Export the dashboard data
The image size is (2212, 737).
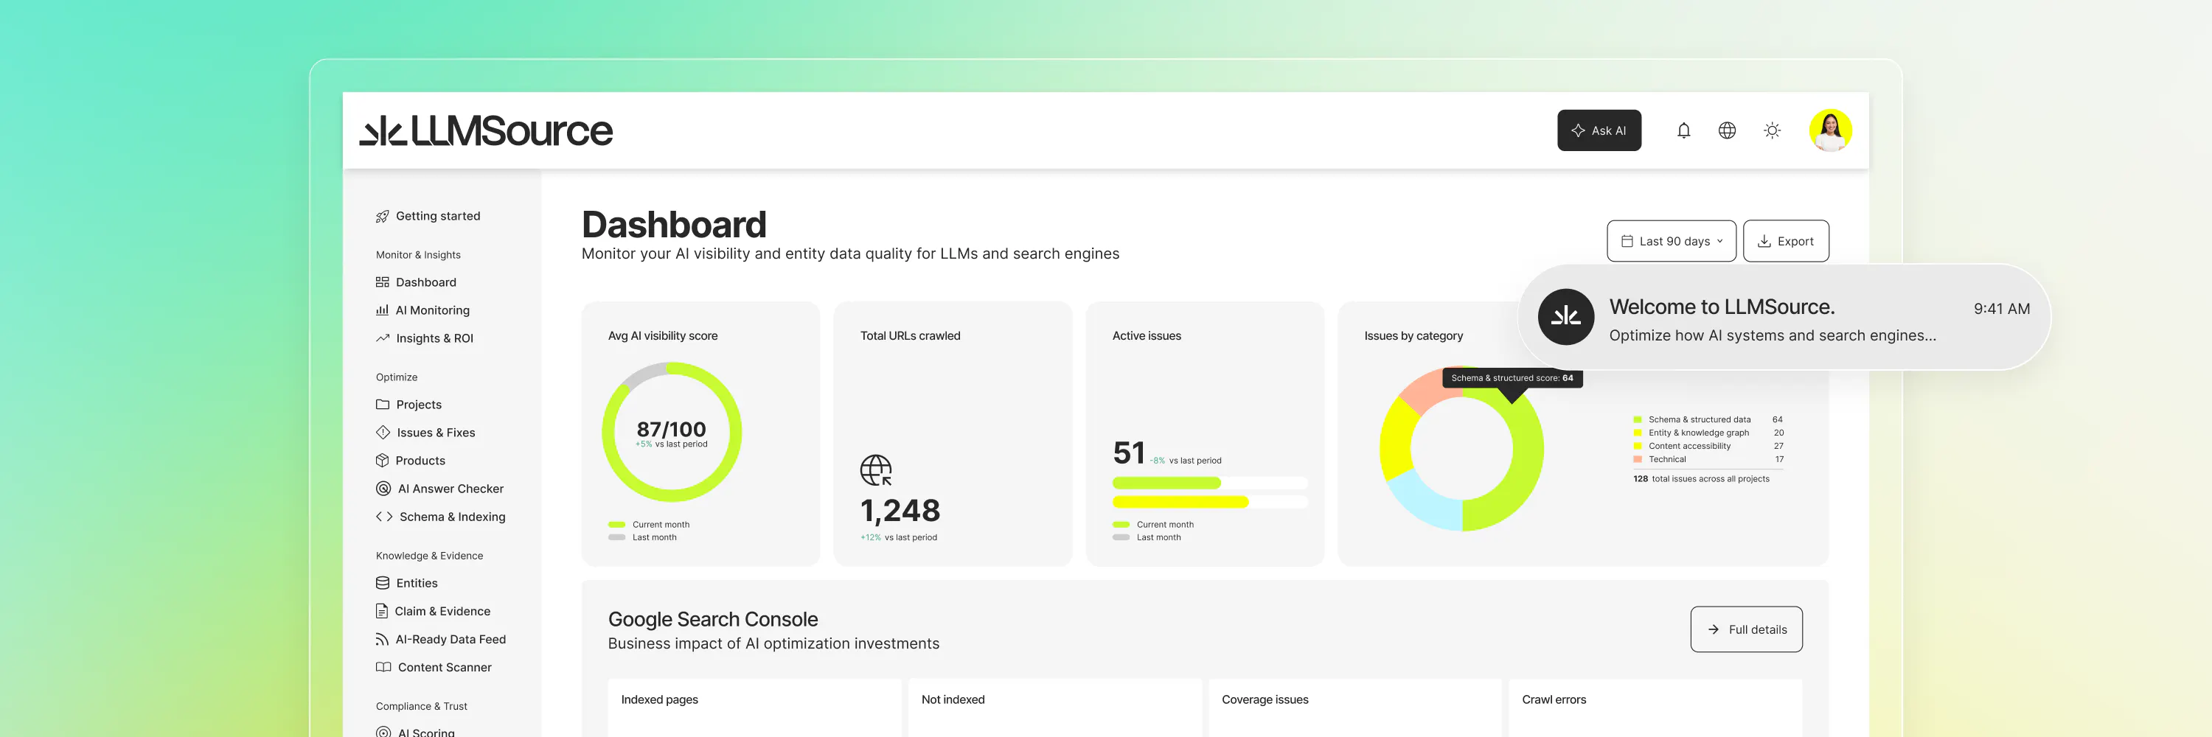[1785, 241]
